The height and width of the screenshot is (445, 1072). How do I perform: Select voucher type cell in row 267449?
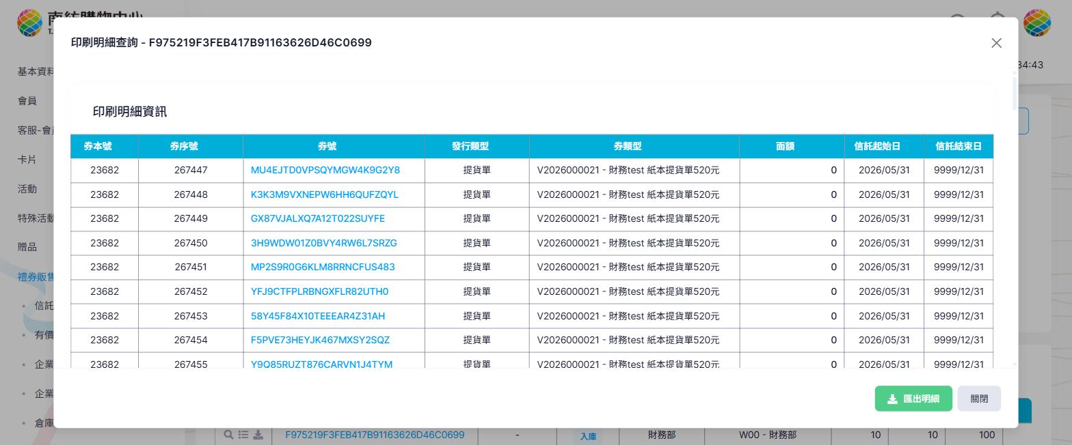click(634, 218)
